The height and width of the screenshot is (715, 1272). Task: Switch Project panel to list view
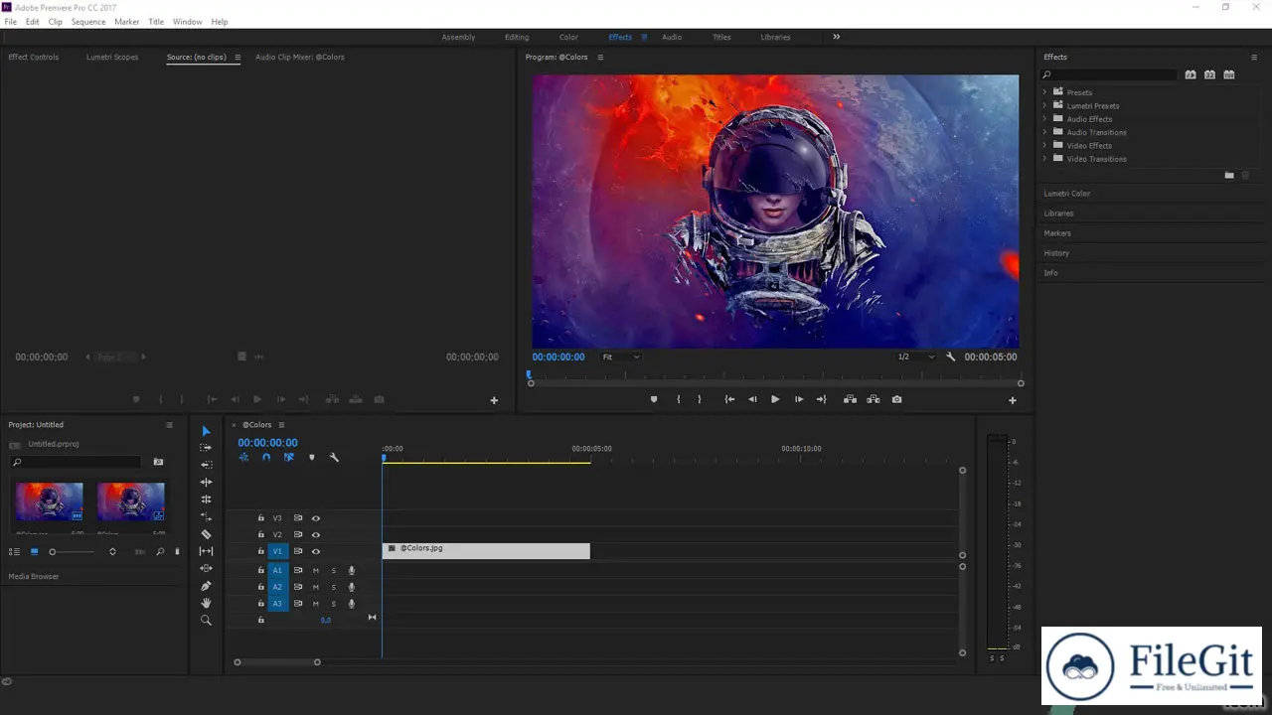[14, 551]
